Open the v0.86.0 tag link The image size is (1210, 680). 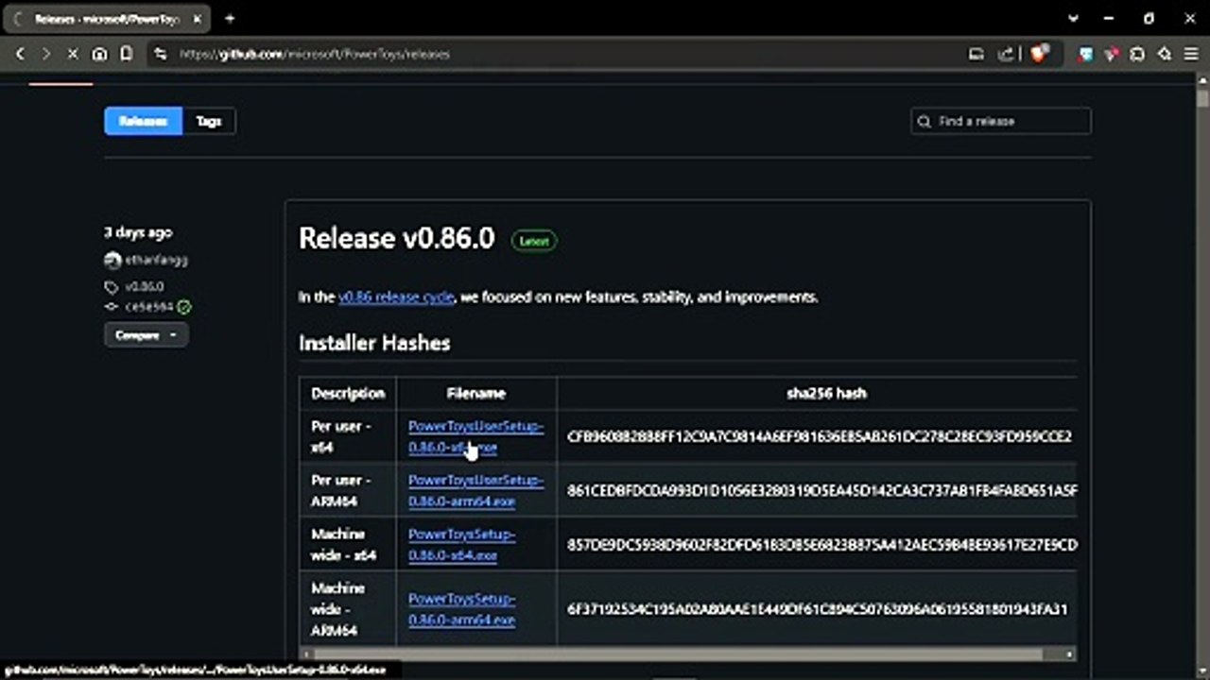[145, 287]
